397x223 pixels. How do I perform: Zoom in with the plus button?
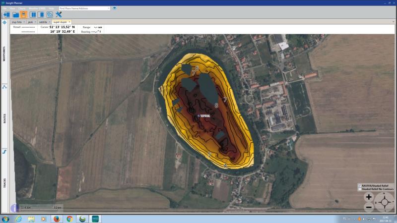tap(369, 197)
